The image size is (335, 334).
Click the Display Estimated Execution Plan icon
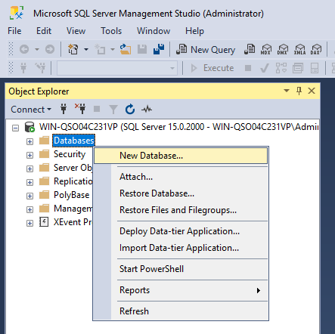click(x=281, y=68)
